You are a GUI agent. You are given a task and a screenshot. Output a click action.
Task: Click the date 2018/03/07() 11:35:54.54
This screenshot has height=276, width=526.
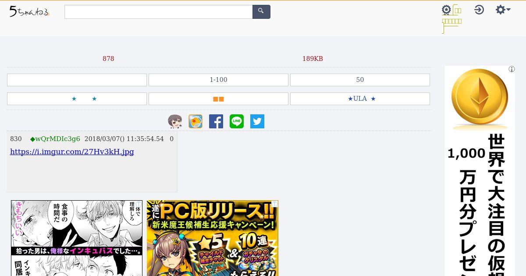pos(124,139)
